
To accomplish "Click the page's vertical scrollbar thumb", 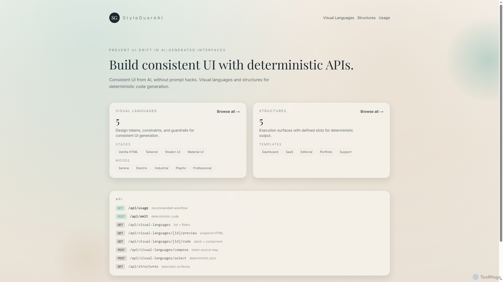I will point(501,122).
